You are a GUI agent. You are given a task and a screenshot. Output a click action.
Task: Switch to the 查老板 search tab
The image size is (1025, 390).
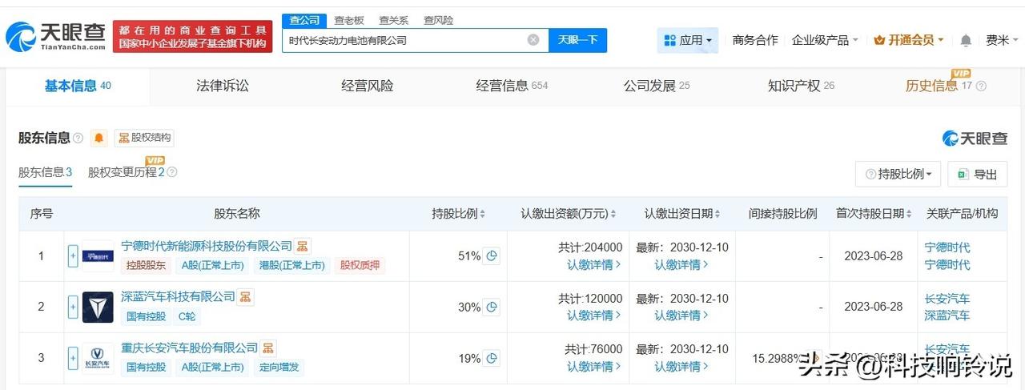349,20
